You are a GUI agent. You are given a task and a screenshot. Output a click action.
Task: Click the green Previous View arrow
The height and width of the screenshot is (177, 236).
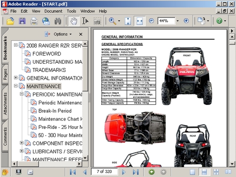point(152,172)
